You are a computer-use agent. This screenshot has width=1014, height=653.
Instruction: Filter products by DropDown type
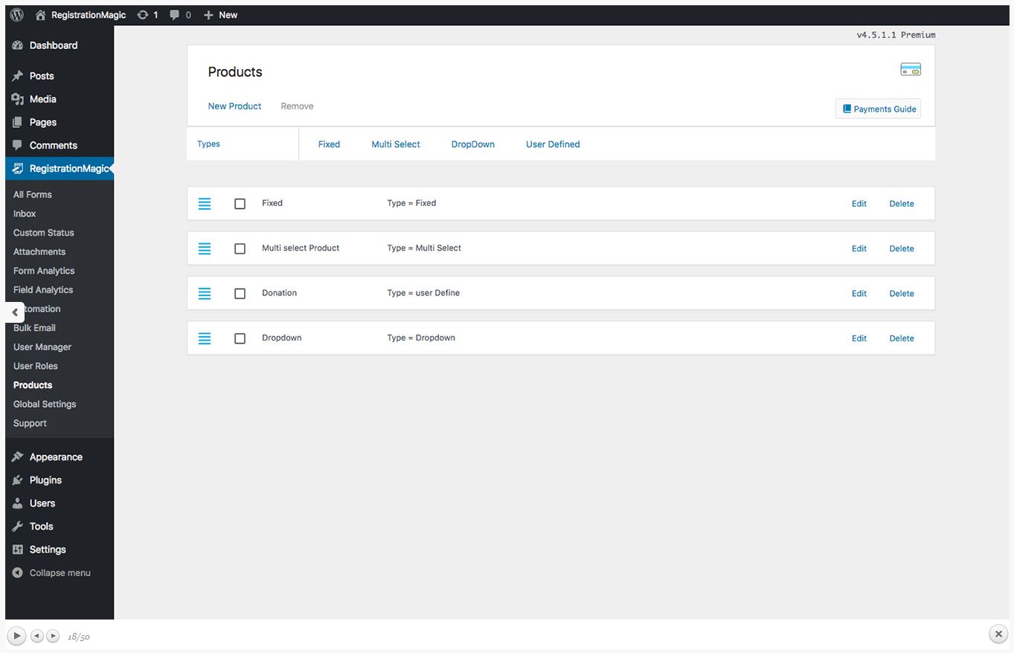(473, 144)
